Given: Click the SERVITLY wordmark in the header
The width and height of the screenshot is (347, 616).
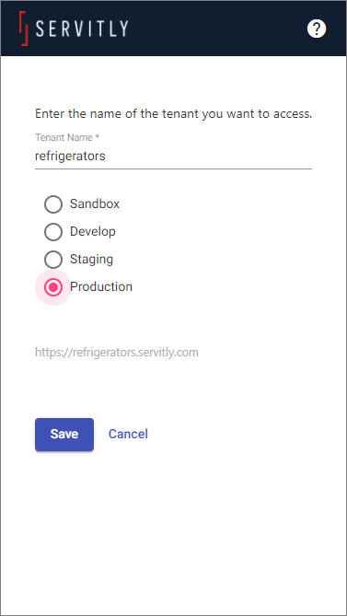Looking at the screenshot, I should (x=82, y=29).
